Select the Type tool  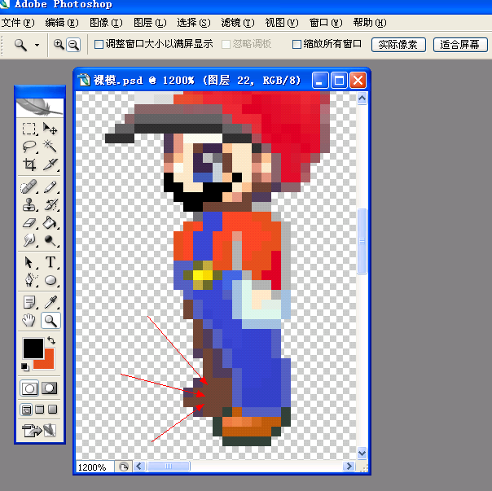pos(50,262)
